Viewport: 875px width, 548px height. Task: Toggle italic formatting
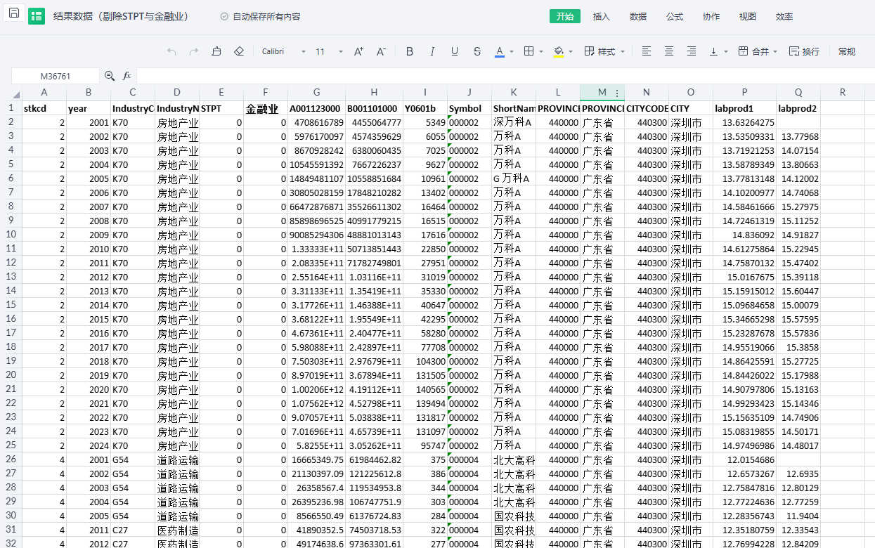[432, 51]
